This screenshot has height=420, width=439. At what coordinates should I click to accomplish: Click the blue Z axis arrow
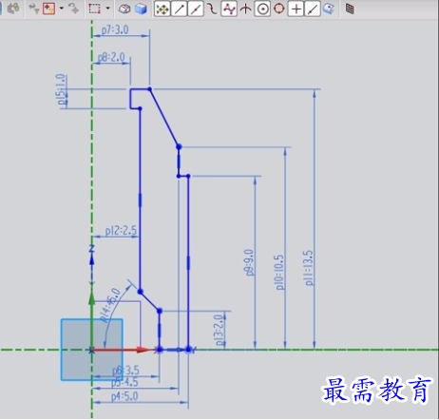(91, 259)
